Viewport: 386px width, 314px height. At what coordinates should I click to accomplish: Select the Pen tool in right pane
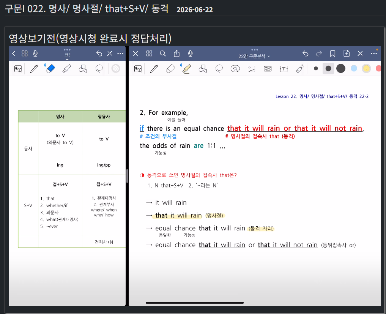click(x=154, y=69)
